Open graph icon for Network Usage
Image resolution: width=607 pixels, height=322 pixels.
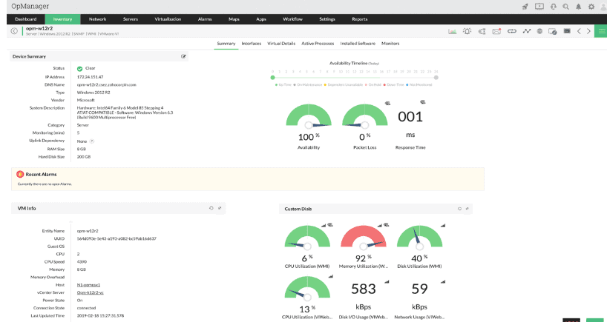point(443,282)
